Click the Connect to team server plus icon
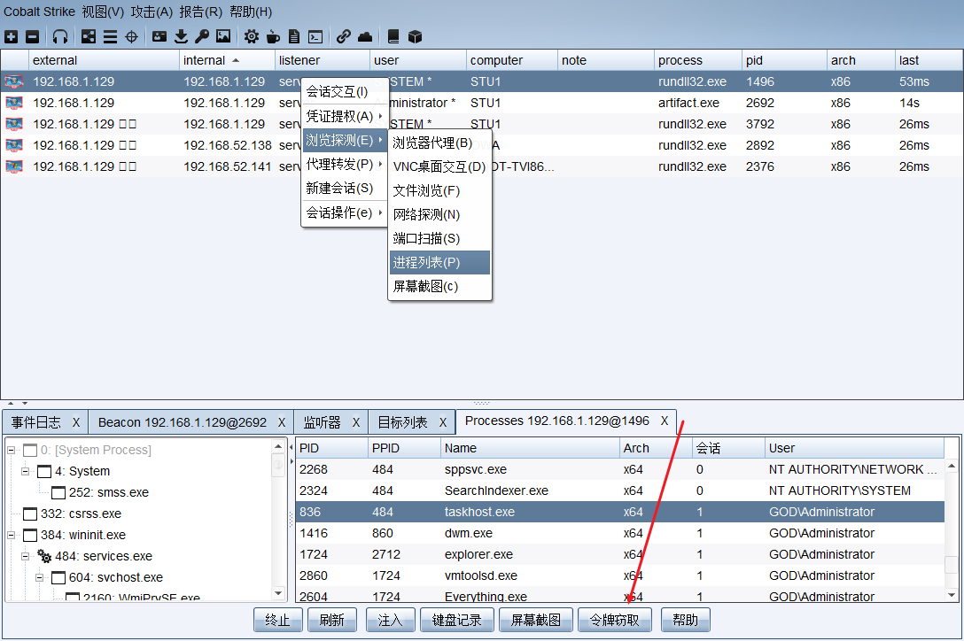Screen dimensions: 964x641 click(11, 37)
